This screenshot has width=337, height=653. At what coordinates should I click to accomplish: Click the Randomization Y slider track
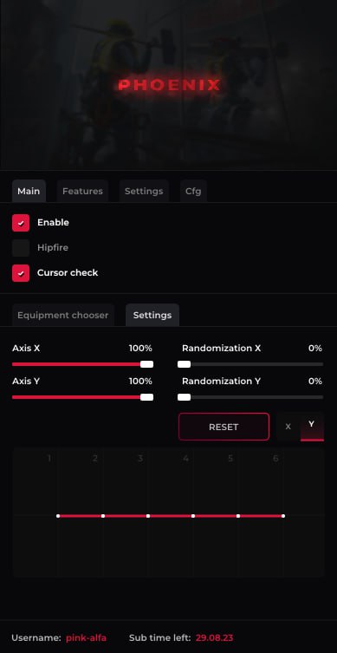(x=250, y=397)
